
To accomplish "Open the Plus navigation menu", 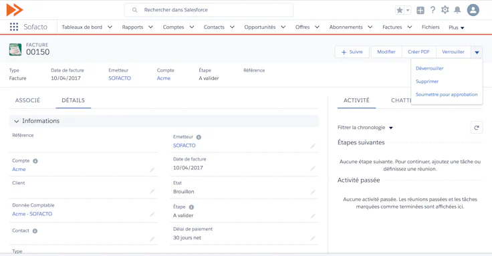I will 456,27.
